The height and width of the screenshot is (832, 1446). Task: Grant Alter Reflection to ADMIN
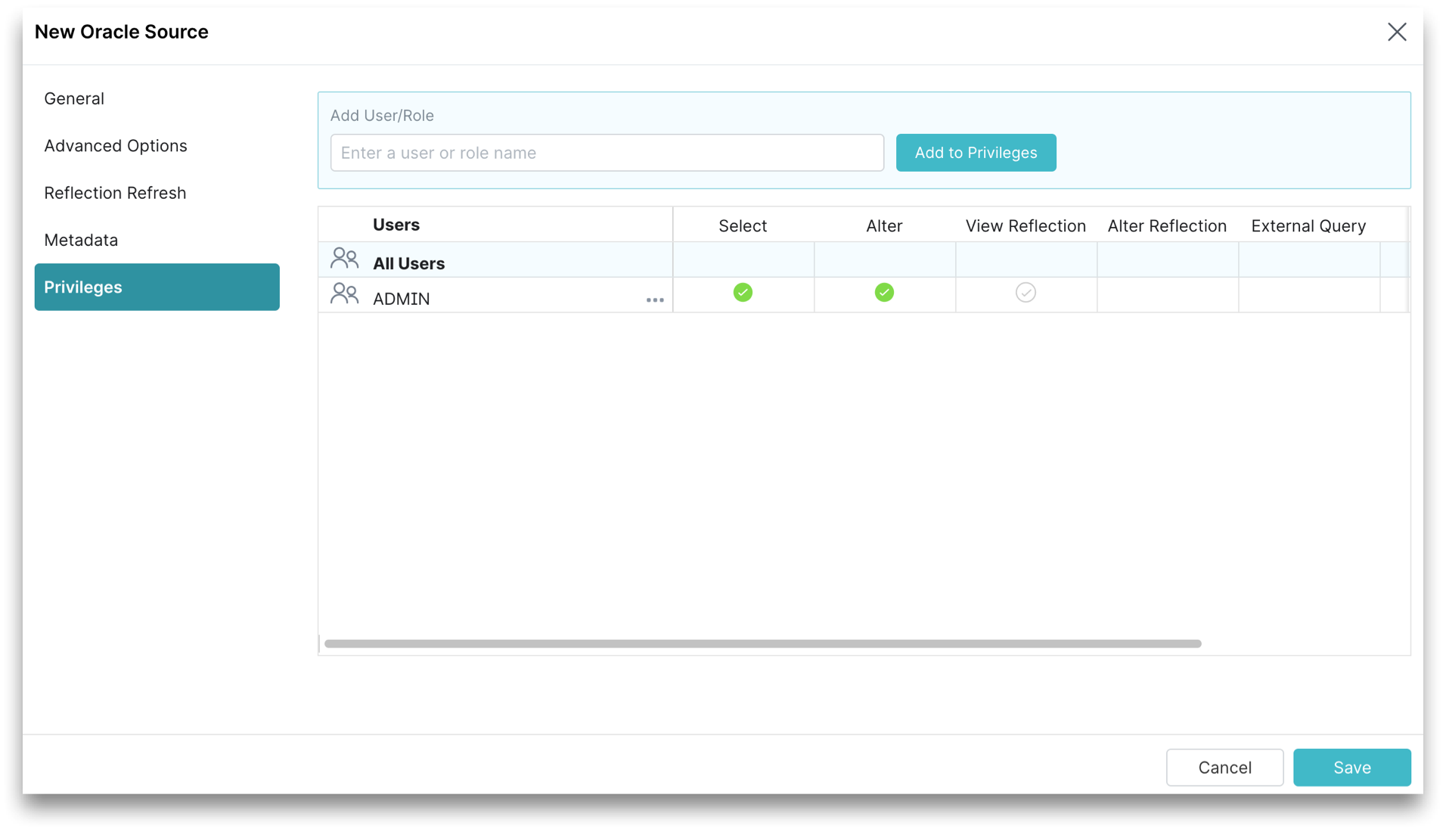point(1167,294)
